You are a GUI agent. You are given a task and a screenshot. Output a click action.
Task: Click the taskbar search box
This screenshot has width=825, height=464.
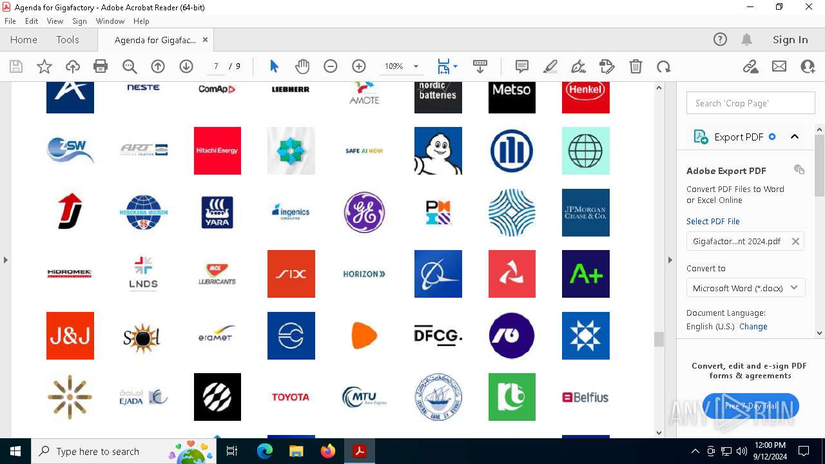[x=122, y=451]
